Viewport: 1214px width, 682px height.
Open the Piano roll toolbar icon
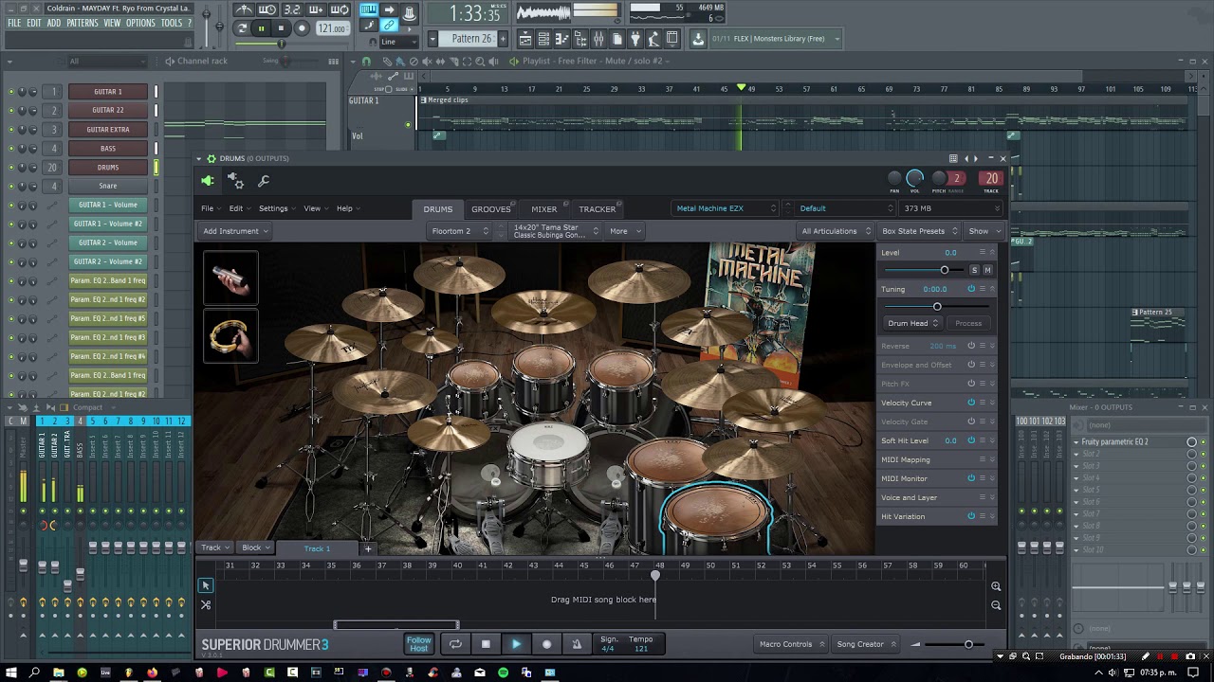click(x=562, y=39)
